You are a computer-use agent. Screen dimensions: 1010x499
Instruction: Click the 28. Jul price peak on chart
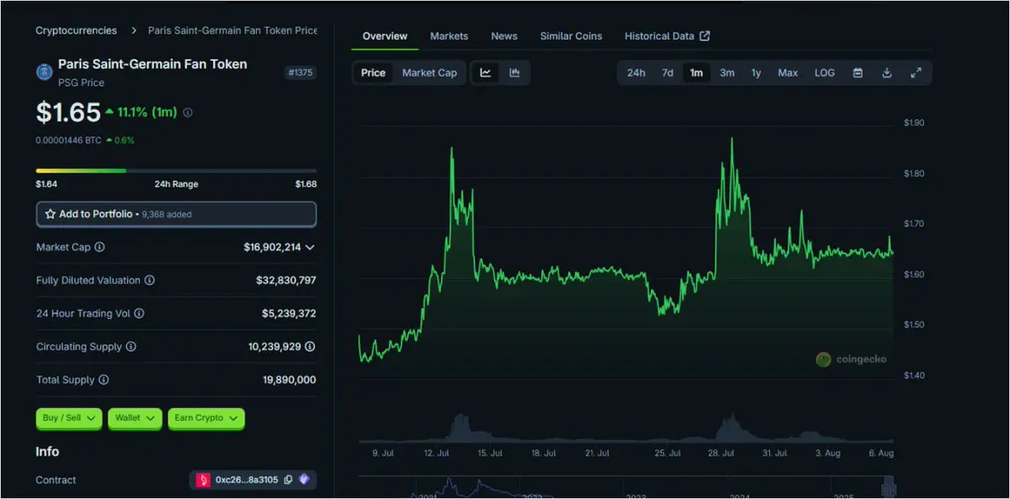coord(731,140)
